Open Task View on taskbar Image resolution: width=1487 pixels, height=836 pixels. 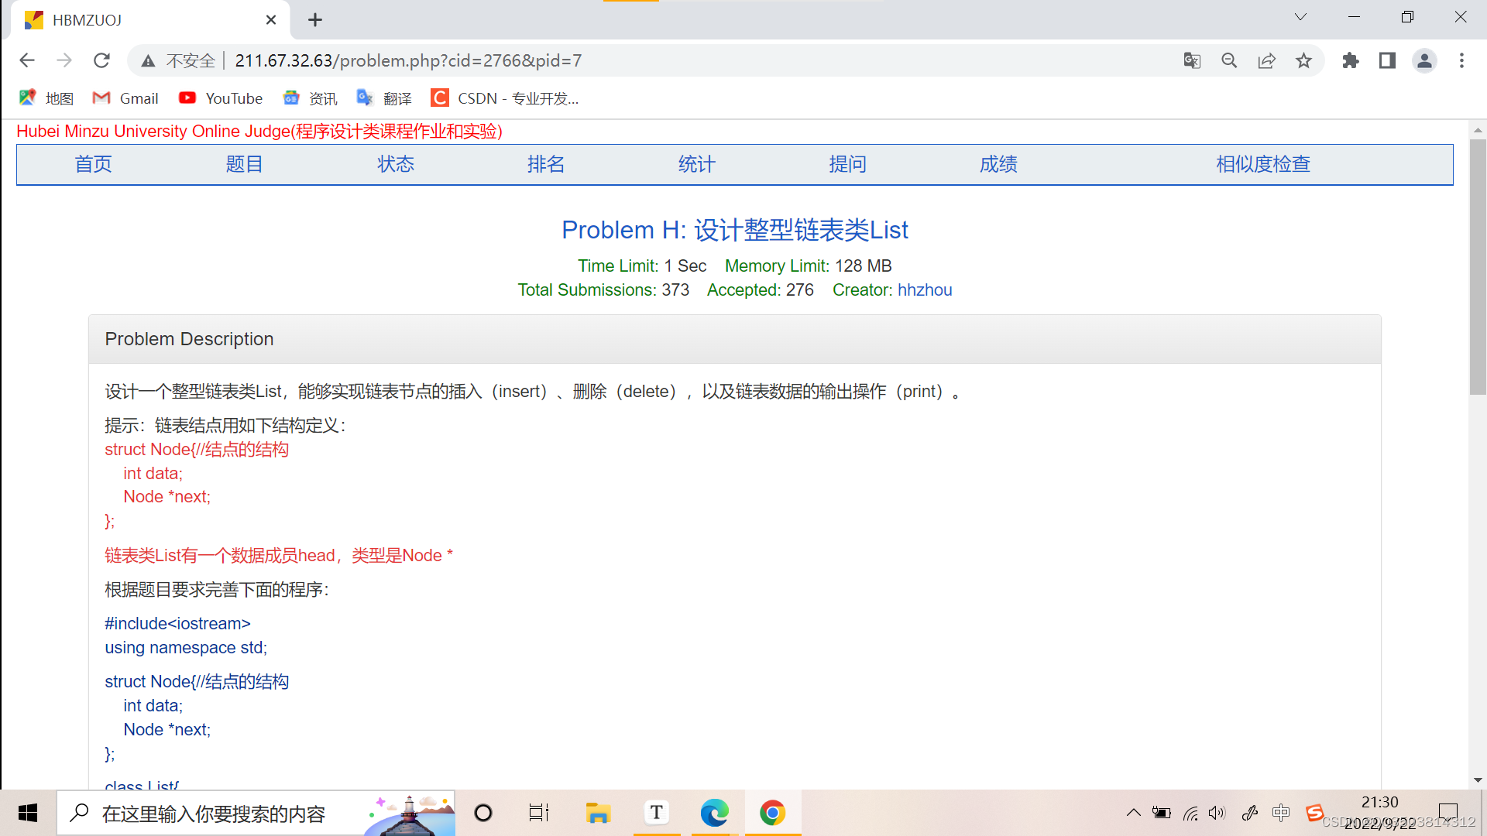click(x=539, y=813)
